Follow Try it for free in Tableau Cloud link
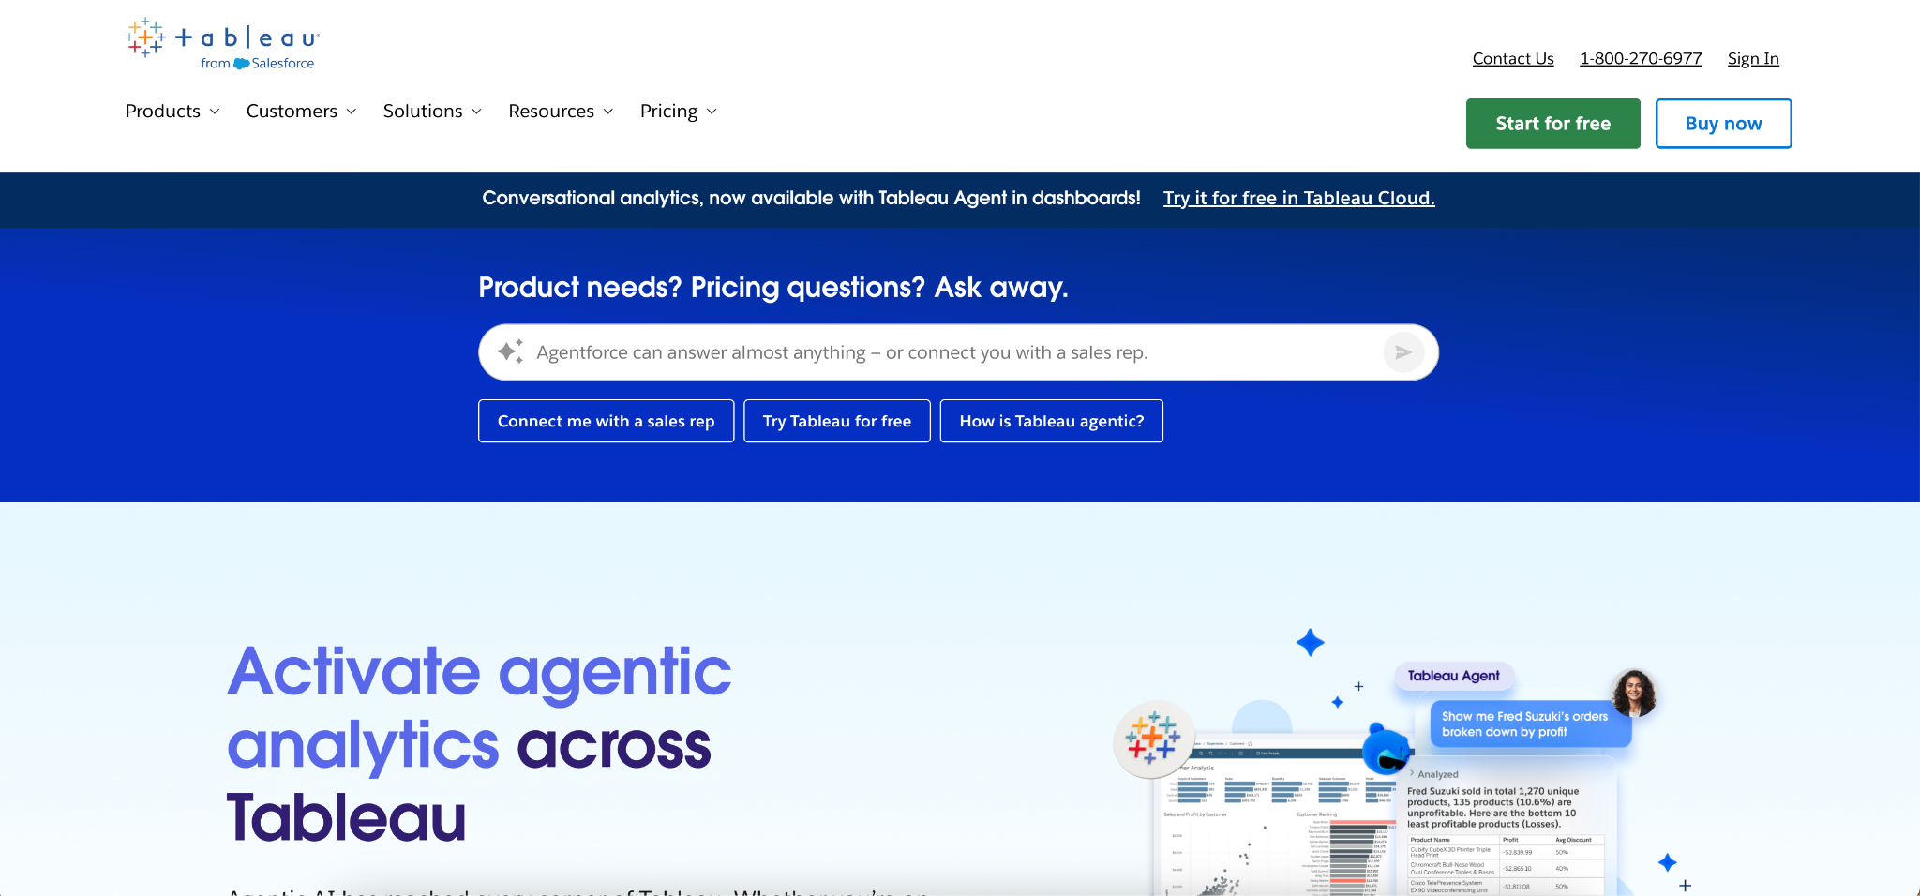The width and height of the screenshot is (1920, 896). [1298, 199]
